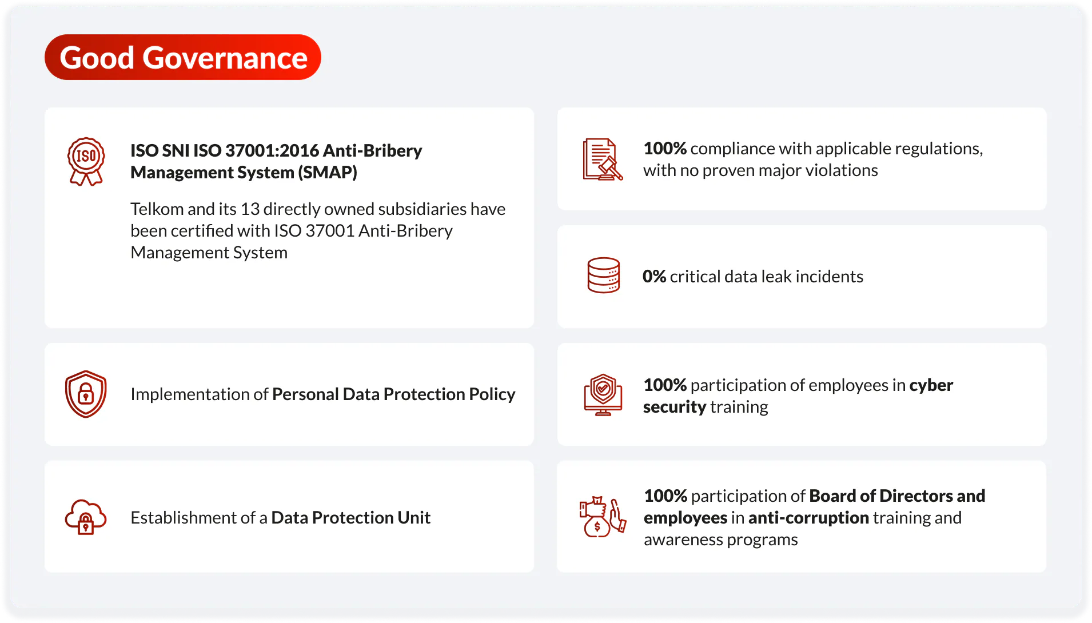The width and height of the screenshot is (1092, 623).
Task: Click the 0% critical data leak text
Action: click(x=752, y=276)
